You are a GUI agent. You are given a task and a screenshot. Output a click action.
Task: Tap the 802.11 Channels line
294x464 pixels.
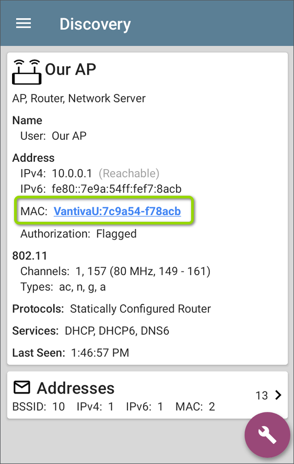(x=115, y=271)
